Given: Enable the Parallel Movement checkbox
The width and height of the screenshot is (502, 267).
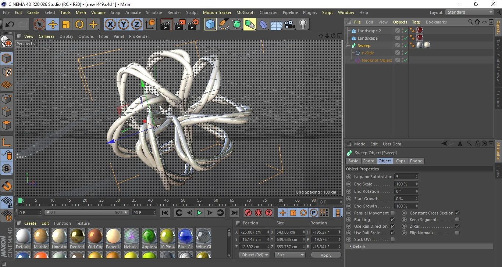Looking at the screenshot, I should 392,213.
